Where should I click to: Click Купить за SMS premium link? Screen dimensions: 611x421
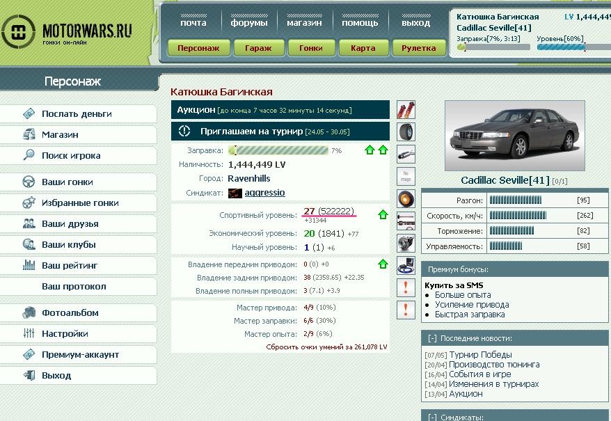pos(454,285)
